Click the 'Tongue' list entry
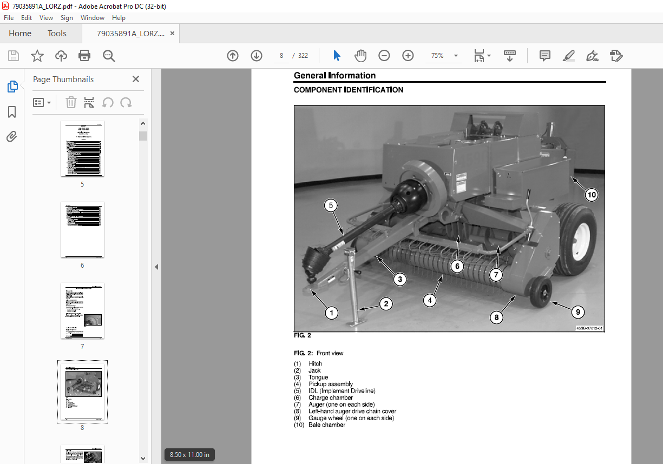This screenshot has height=464, width=663. coord(318,377)
